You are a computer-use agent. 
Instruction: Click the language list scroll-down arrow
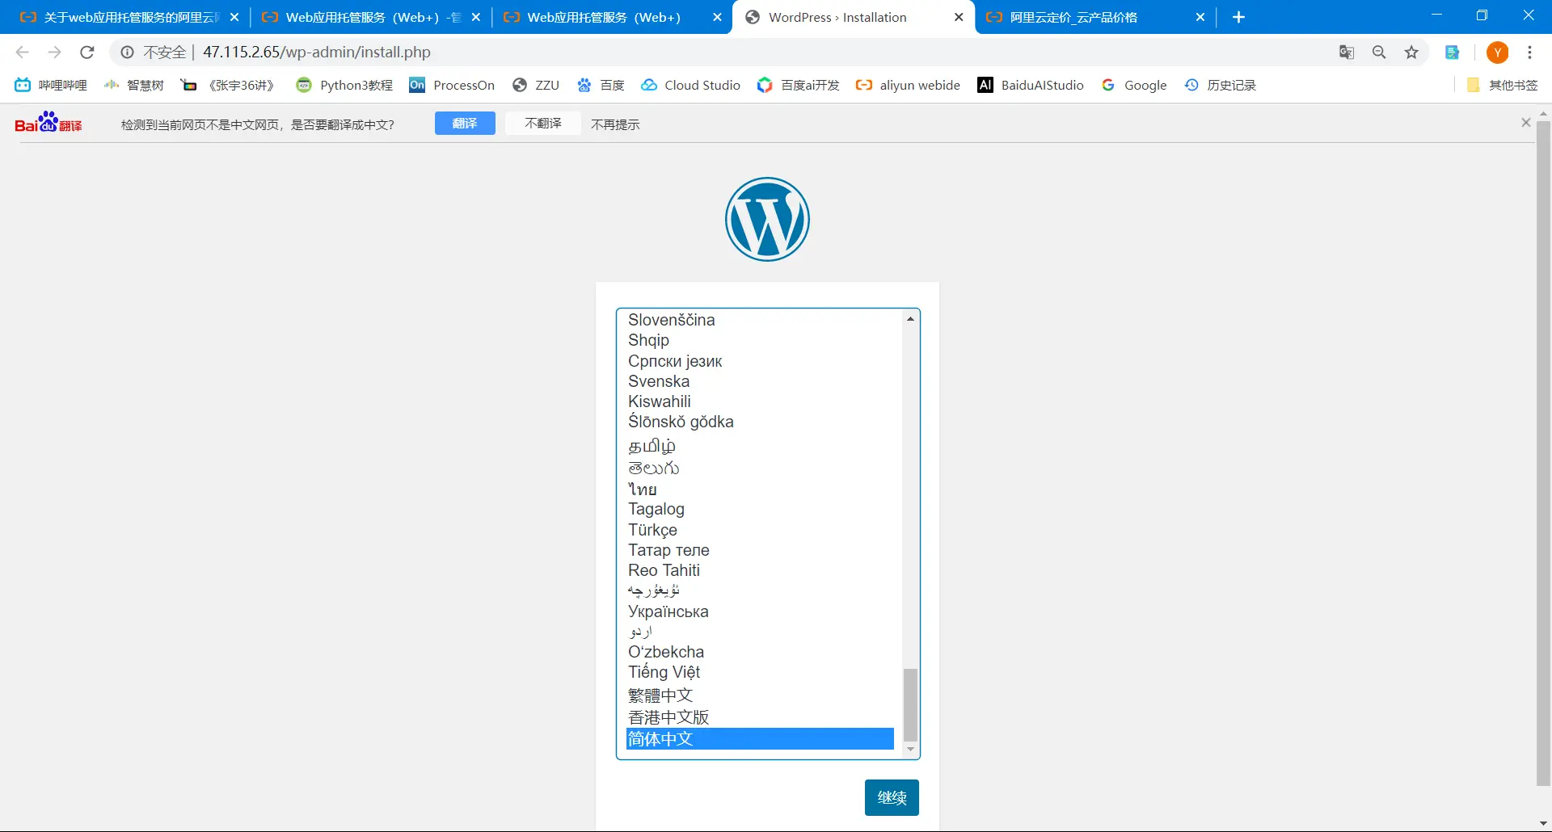tap(910, 750)
